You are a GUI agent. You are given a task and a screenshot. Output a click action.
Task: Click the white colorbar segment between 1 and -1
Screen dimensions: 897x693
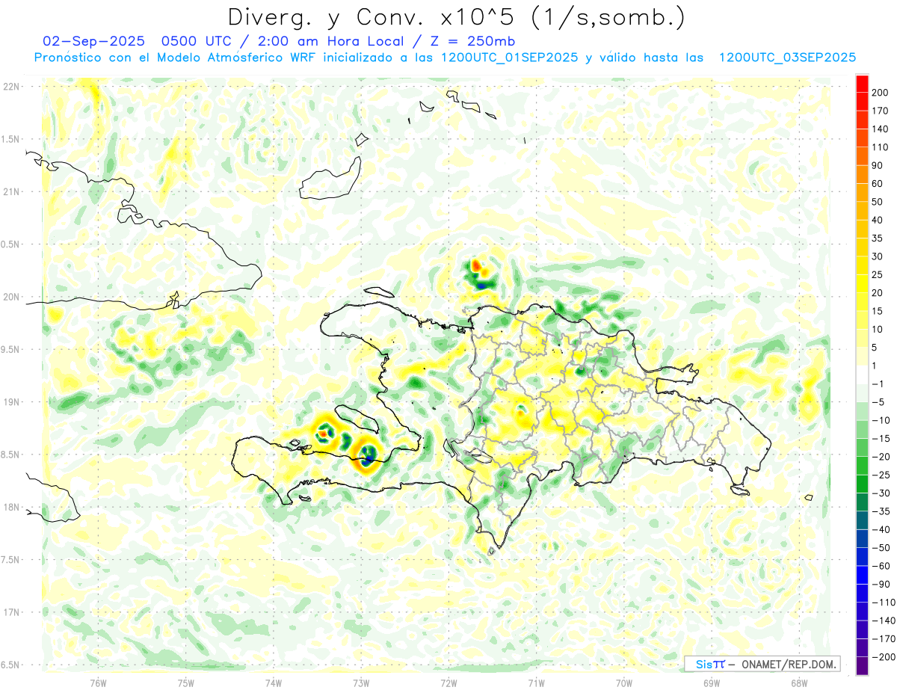tap(862, 375)
